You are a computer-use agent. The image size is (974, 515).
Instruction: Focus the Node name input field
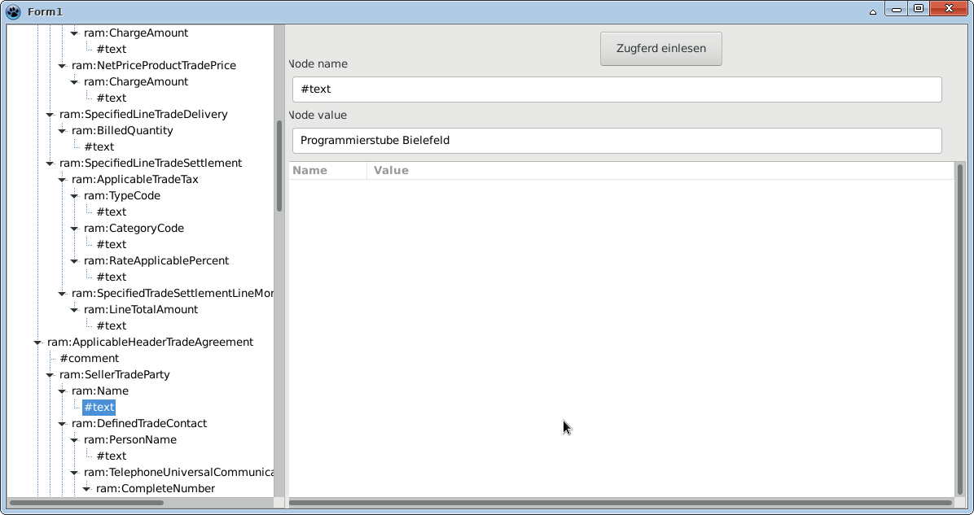616,89
